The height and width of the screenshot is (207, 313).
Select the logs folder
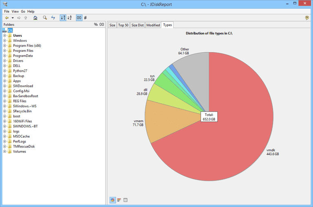coord(16,131)
